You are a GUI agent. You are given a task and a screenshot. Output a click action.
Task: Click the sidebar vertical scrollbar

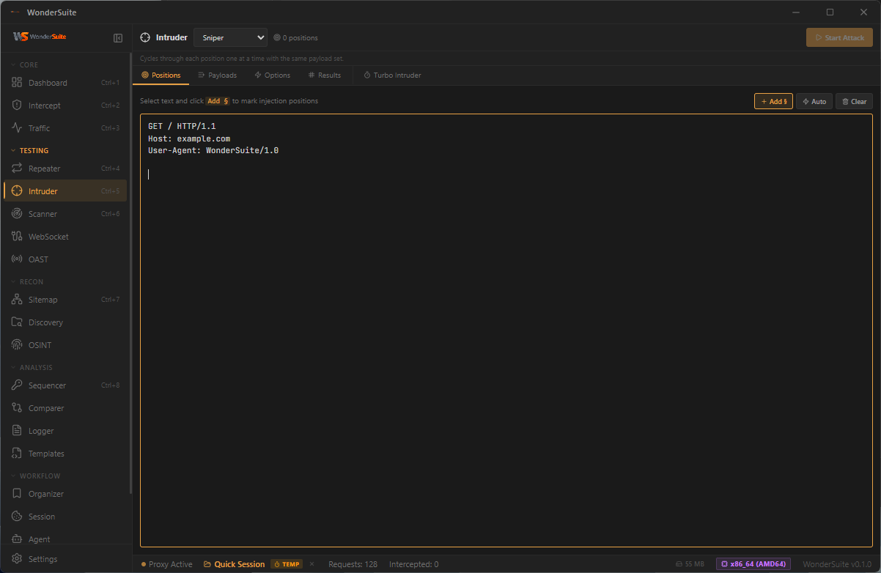tap(130, 273)
